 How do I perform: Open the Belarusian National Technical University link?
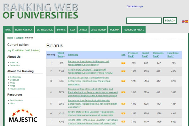[89, 81]
